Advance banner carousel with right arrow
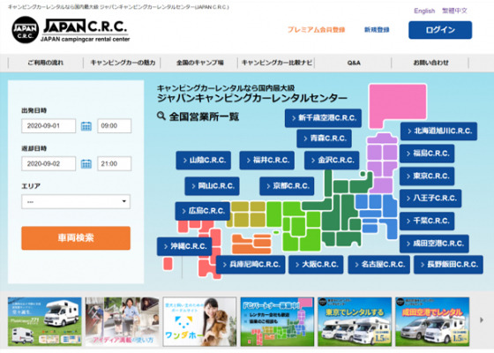The width and height of the screenshot is (494, 353). (481, 319)
